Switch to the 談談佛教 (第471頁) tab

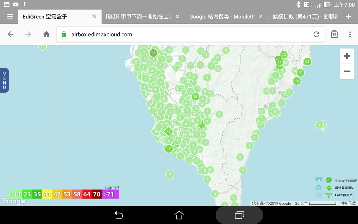point(305,17)
